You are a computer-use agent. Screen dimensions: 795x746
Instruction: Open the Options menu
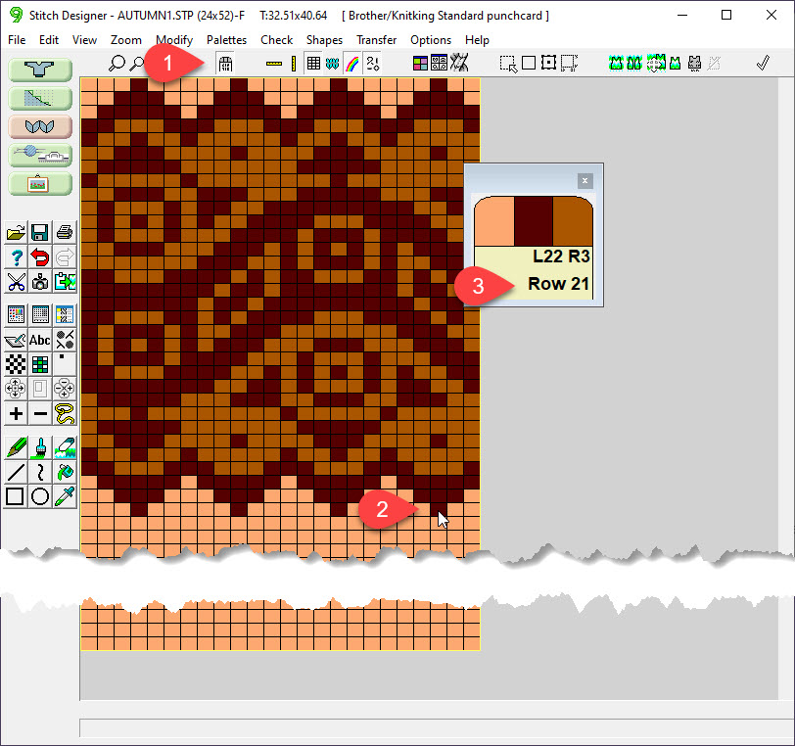[x=431, y=40]
